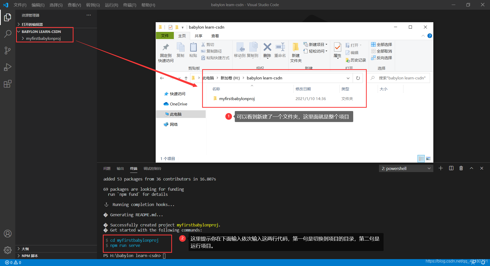Open quick access toolbar customize dropdown
Image resolution: width=490 pixels, height=266 pixels.
point(182,27)
